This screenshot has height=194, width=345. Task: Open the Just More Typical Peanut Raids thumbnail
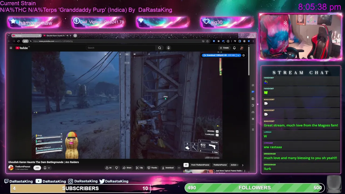pyautogui.click(x=199, y=171)
